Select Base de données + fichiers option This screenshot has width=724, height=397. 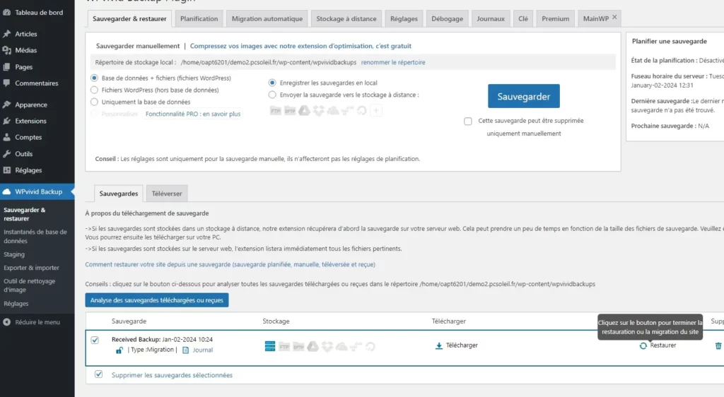[94, 78]
